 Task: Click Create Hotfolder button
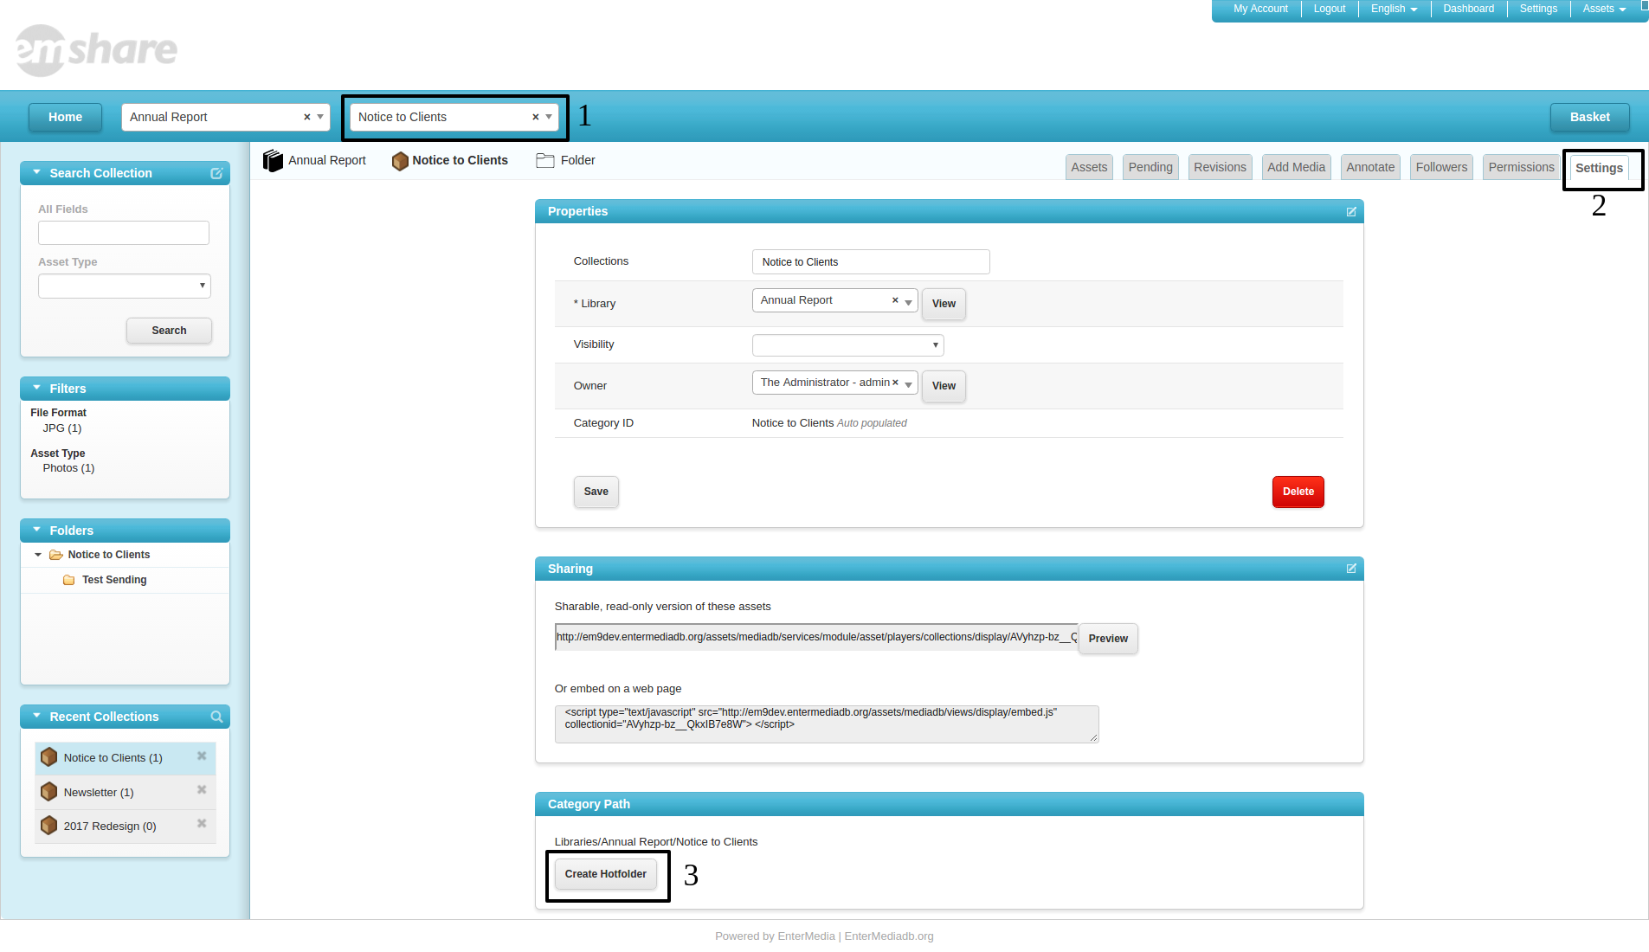pos(605,874)
